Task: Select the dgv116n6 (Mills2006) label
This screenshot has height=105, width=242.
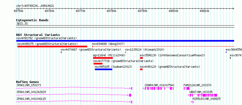Action: [109, 55]
